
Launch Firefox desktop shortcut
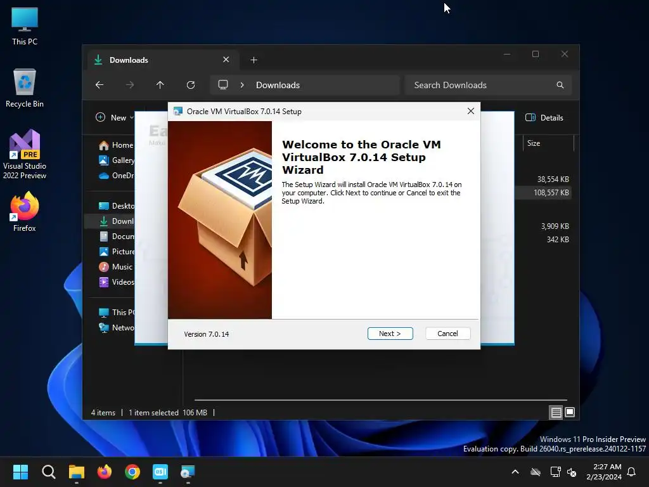coord(25,212)
